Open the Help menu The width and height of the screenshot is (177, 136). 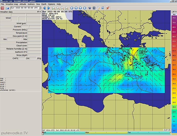59,4
